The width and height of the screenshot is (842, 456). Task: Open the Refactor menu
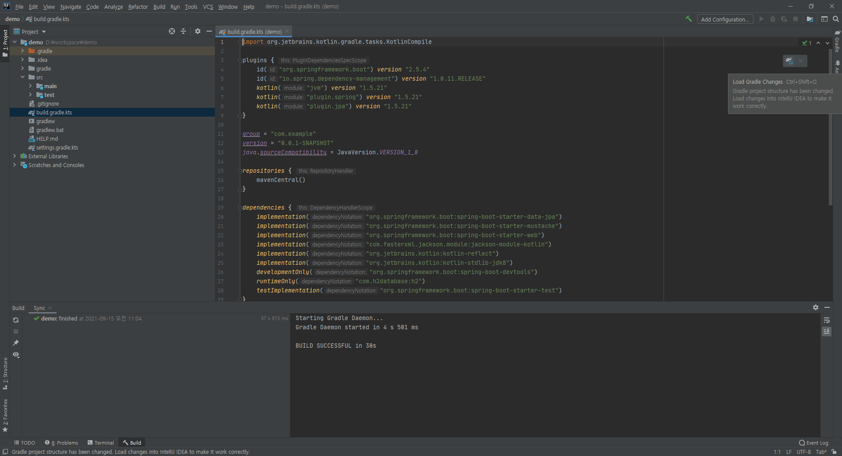coord(138,7)
